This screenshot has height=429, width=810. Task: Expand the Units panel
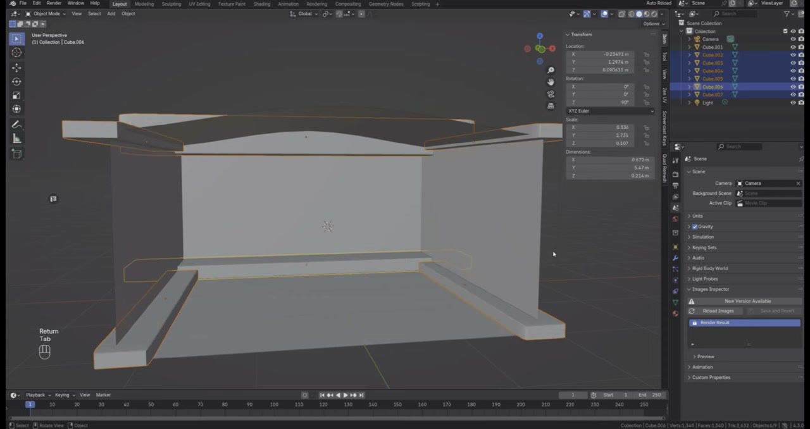[697, 216]
